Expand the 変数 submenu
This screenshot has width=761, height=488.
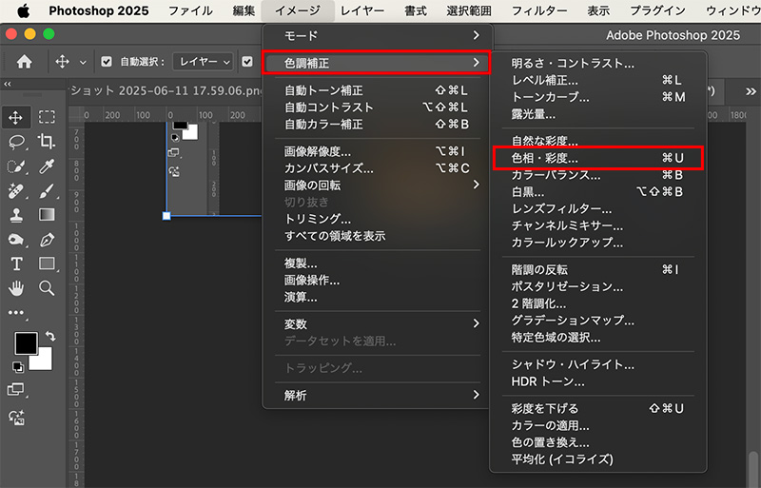(378, 323)
